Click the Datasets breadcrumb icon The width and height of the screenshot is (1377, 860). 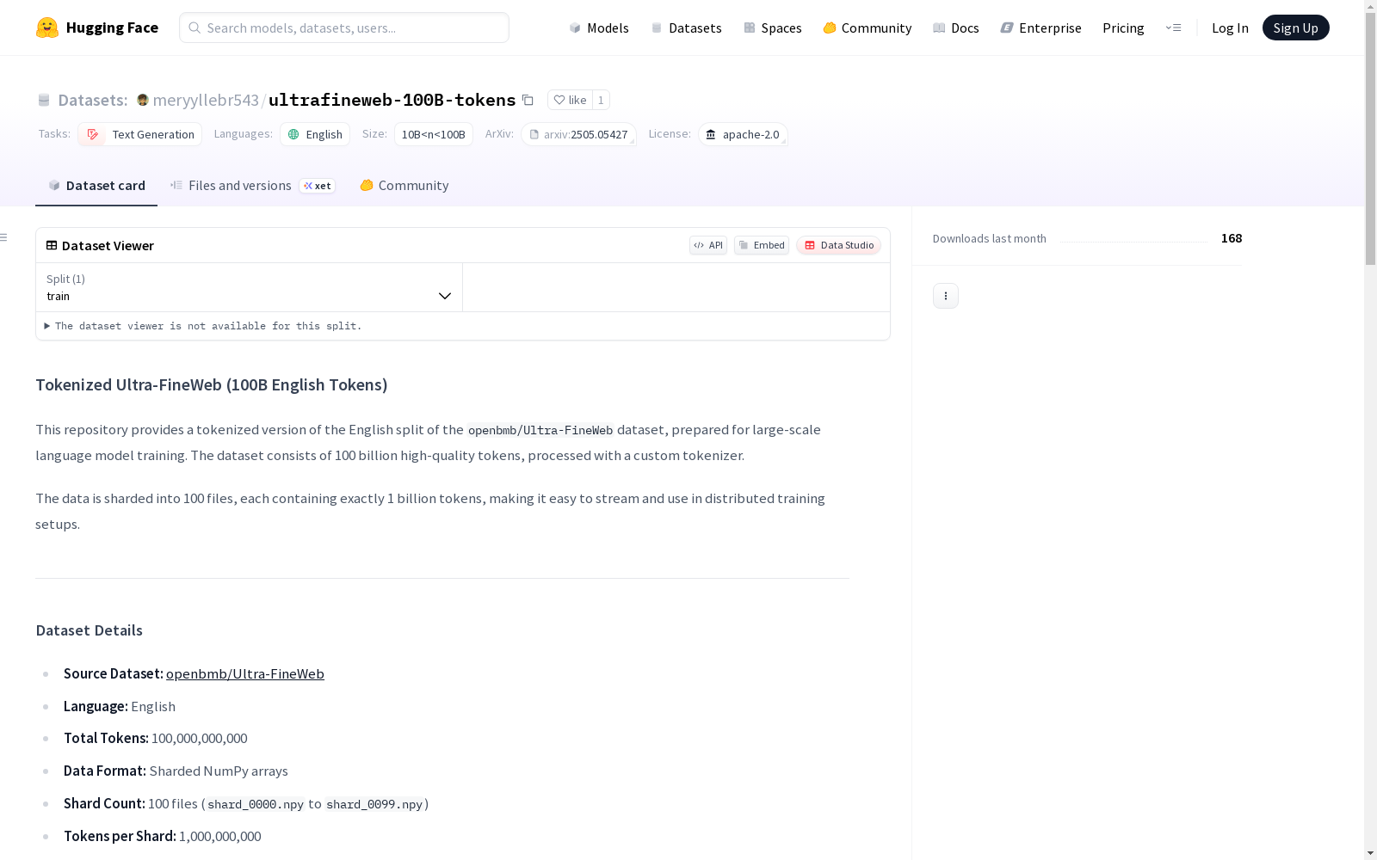pyautogui.click(x=44, y=100)
